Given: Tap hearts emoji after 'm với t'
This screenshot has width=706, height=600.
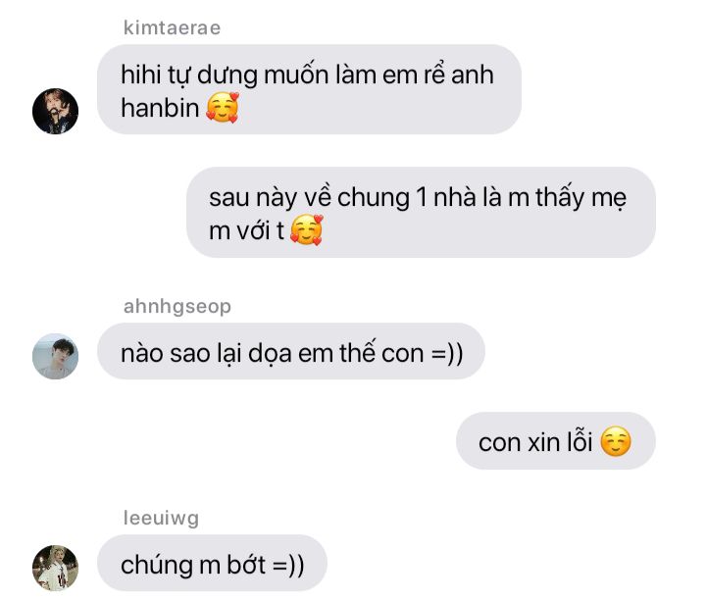Looking at the screenshot, I should click(x=307, y=230).
